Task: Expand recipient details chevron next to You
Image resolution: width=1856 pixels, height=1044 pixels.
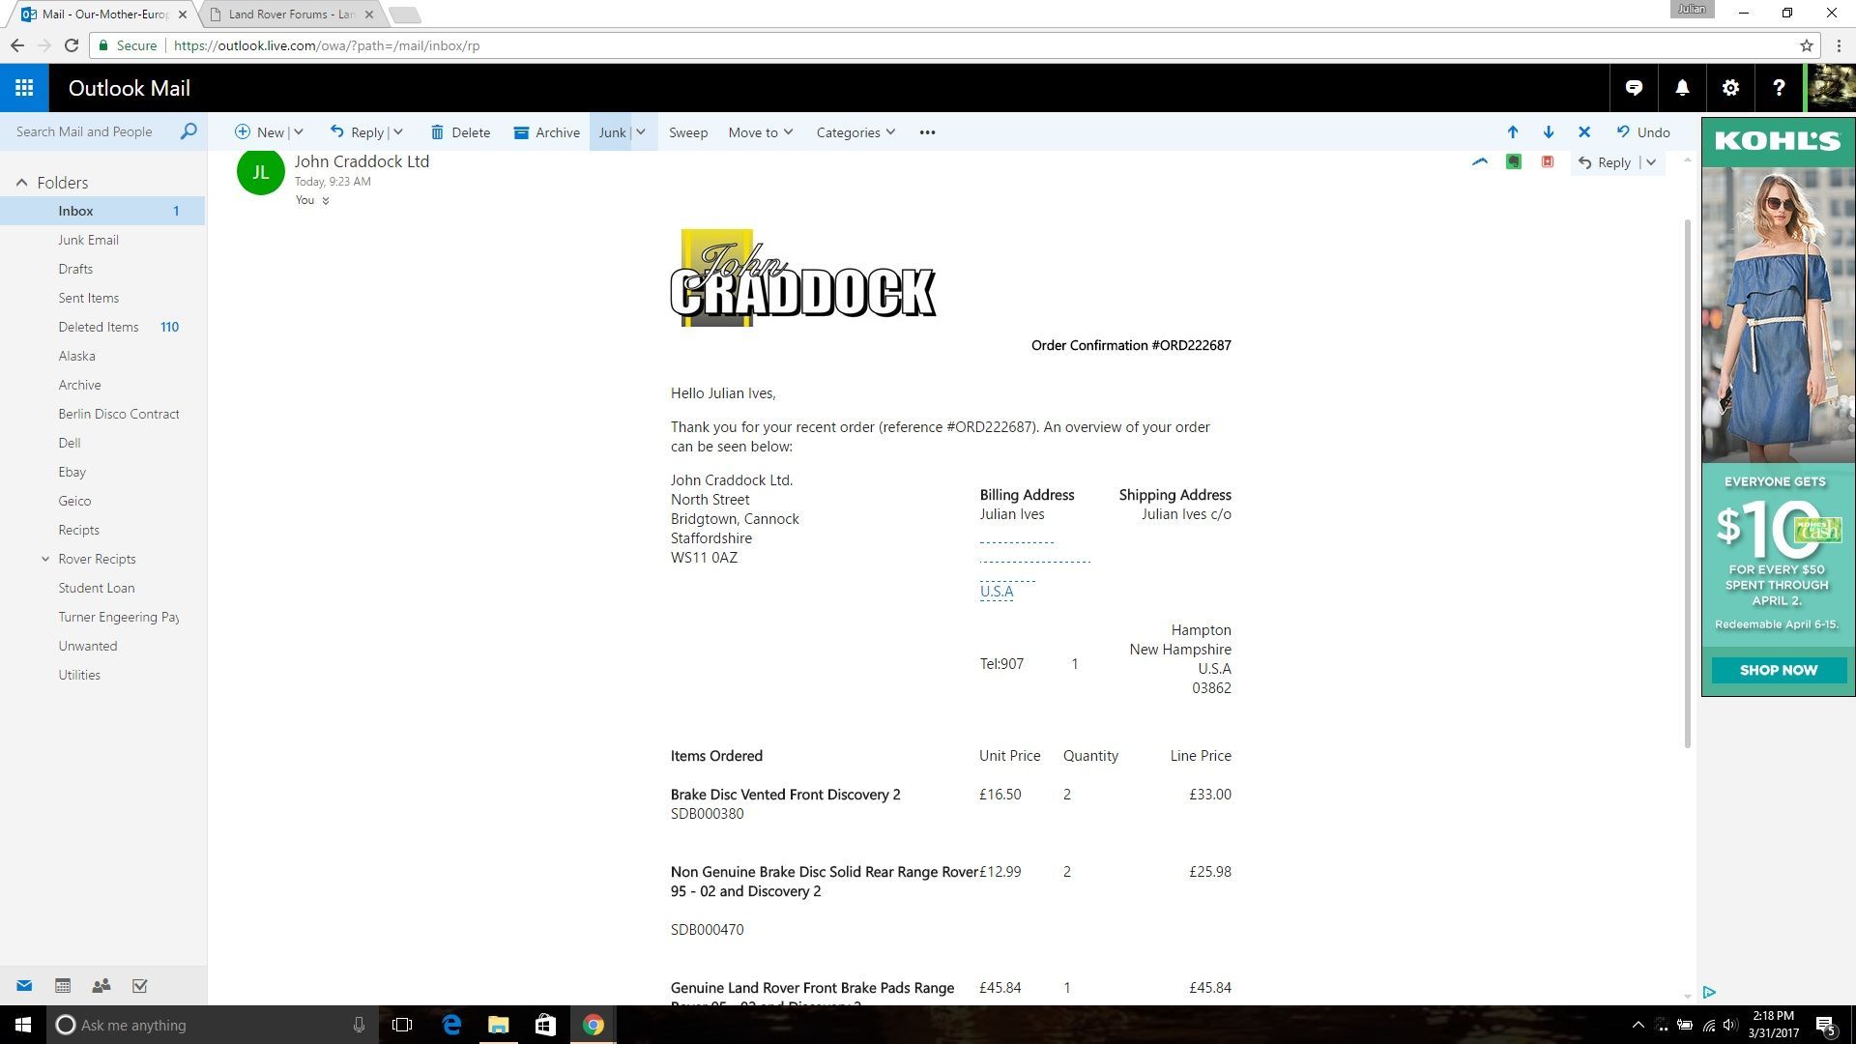Action: pos(326,201)
